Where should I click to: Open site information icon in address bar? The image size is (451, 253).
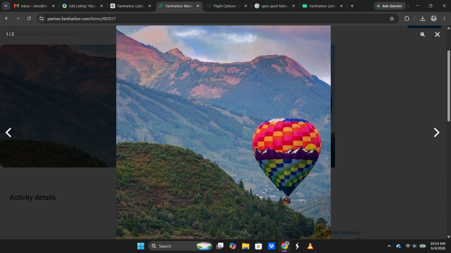(x=41, y=18)
